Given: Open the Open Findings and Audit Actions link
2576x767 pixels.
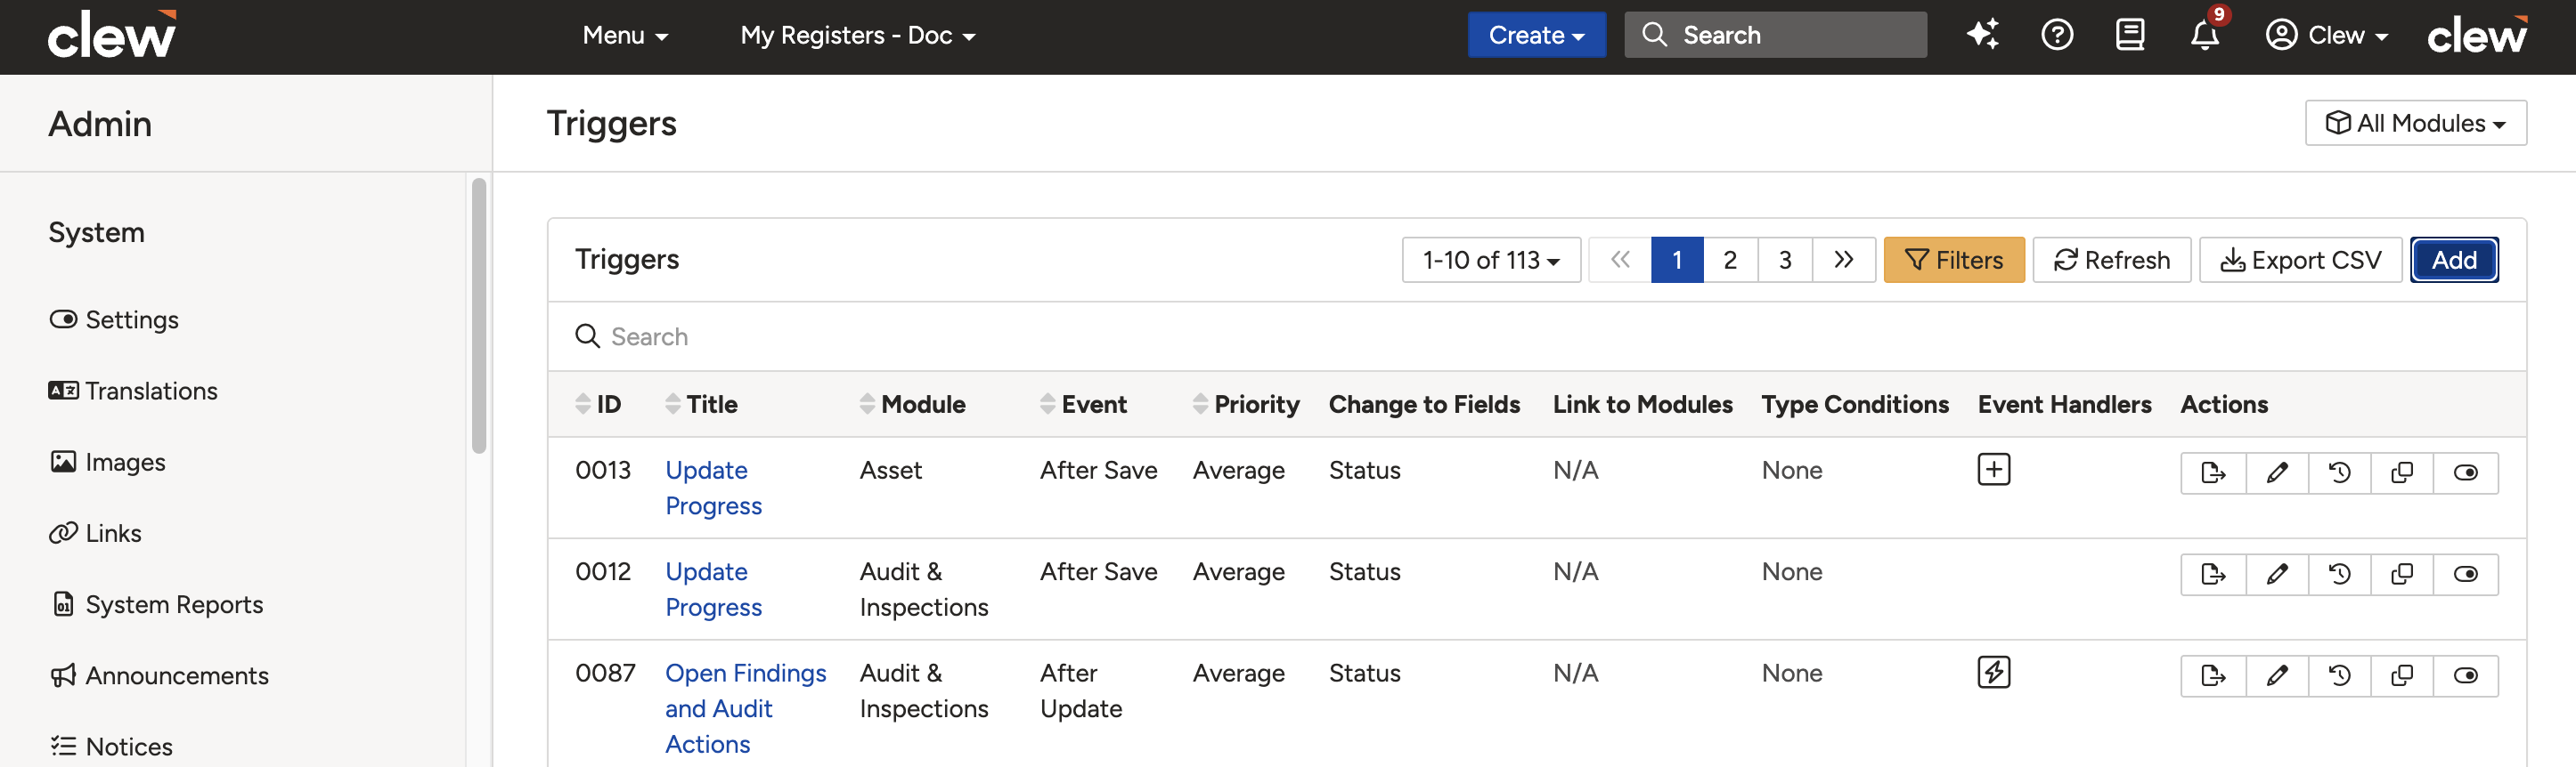Looking at the screenshot, I should coord(745,708).
